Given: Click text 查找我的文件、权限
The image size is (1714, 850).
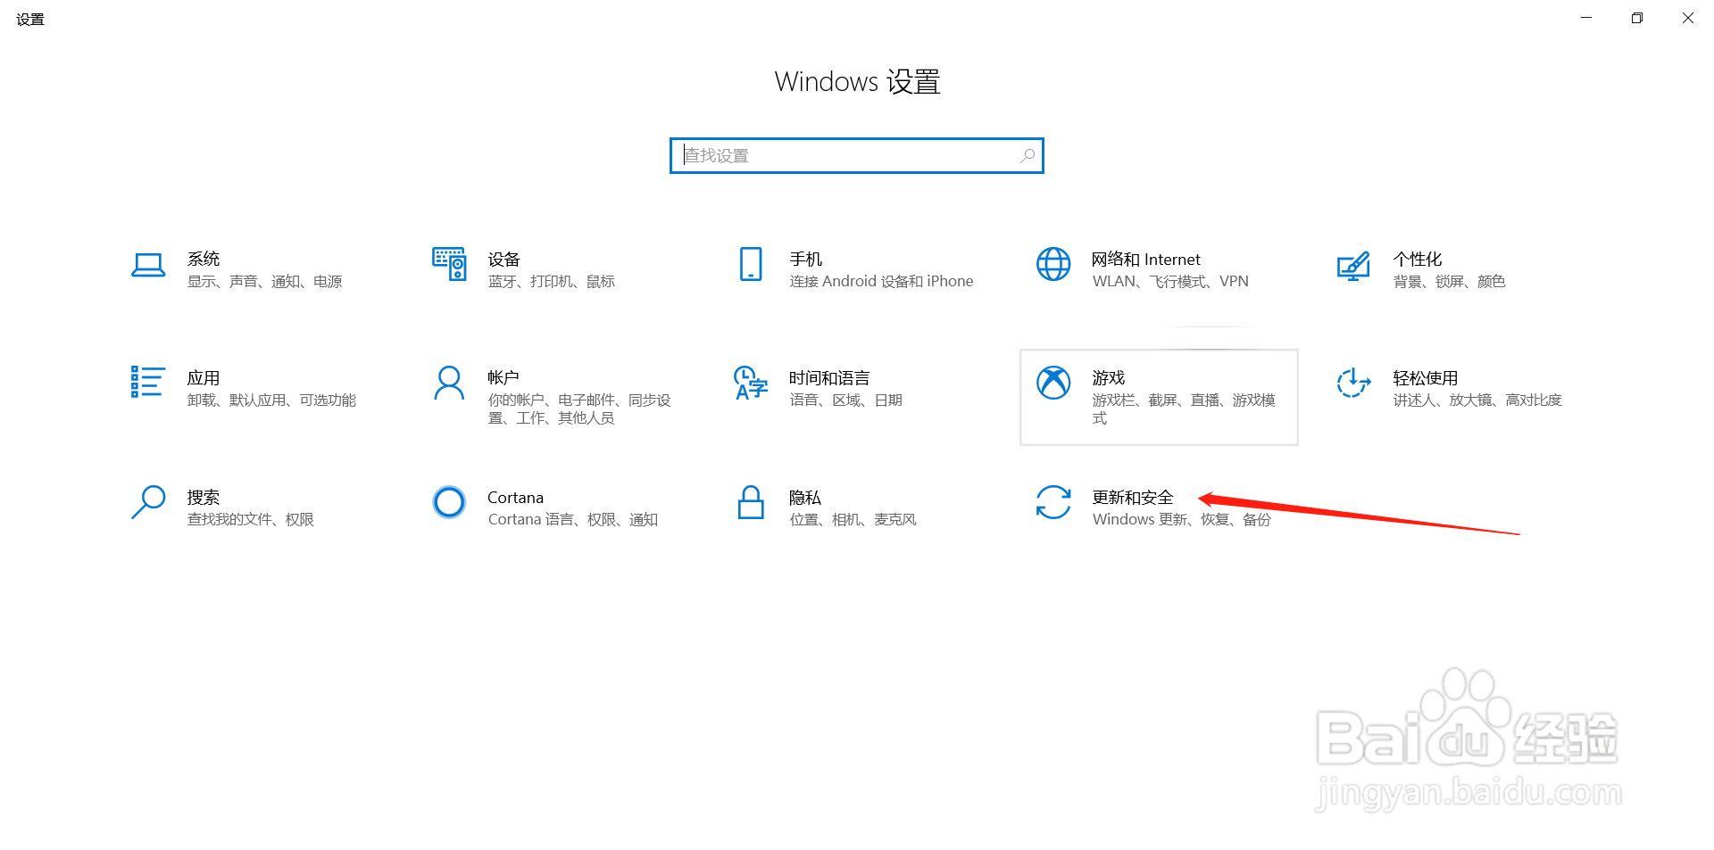Looking at the screenshot, I should click(x=250, y=519).
